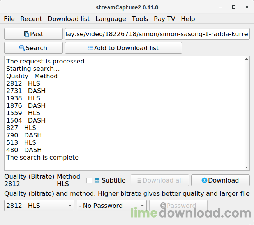Click the '827 HLS' result line
The image size is (254, 225).
(21, 128)
